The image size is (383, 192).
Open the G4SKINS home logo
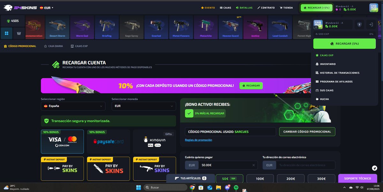coord(20,7)
